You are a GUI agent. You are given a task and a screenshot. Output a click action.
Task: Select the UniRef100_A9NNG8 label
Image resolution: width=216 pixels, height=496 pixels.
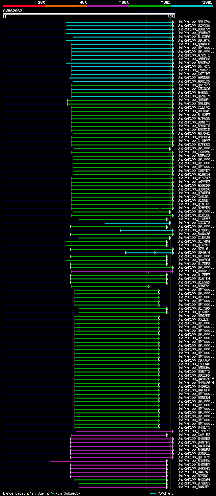(194, 78)
